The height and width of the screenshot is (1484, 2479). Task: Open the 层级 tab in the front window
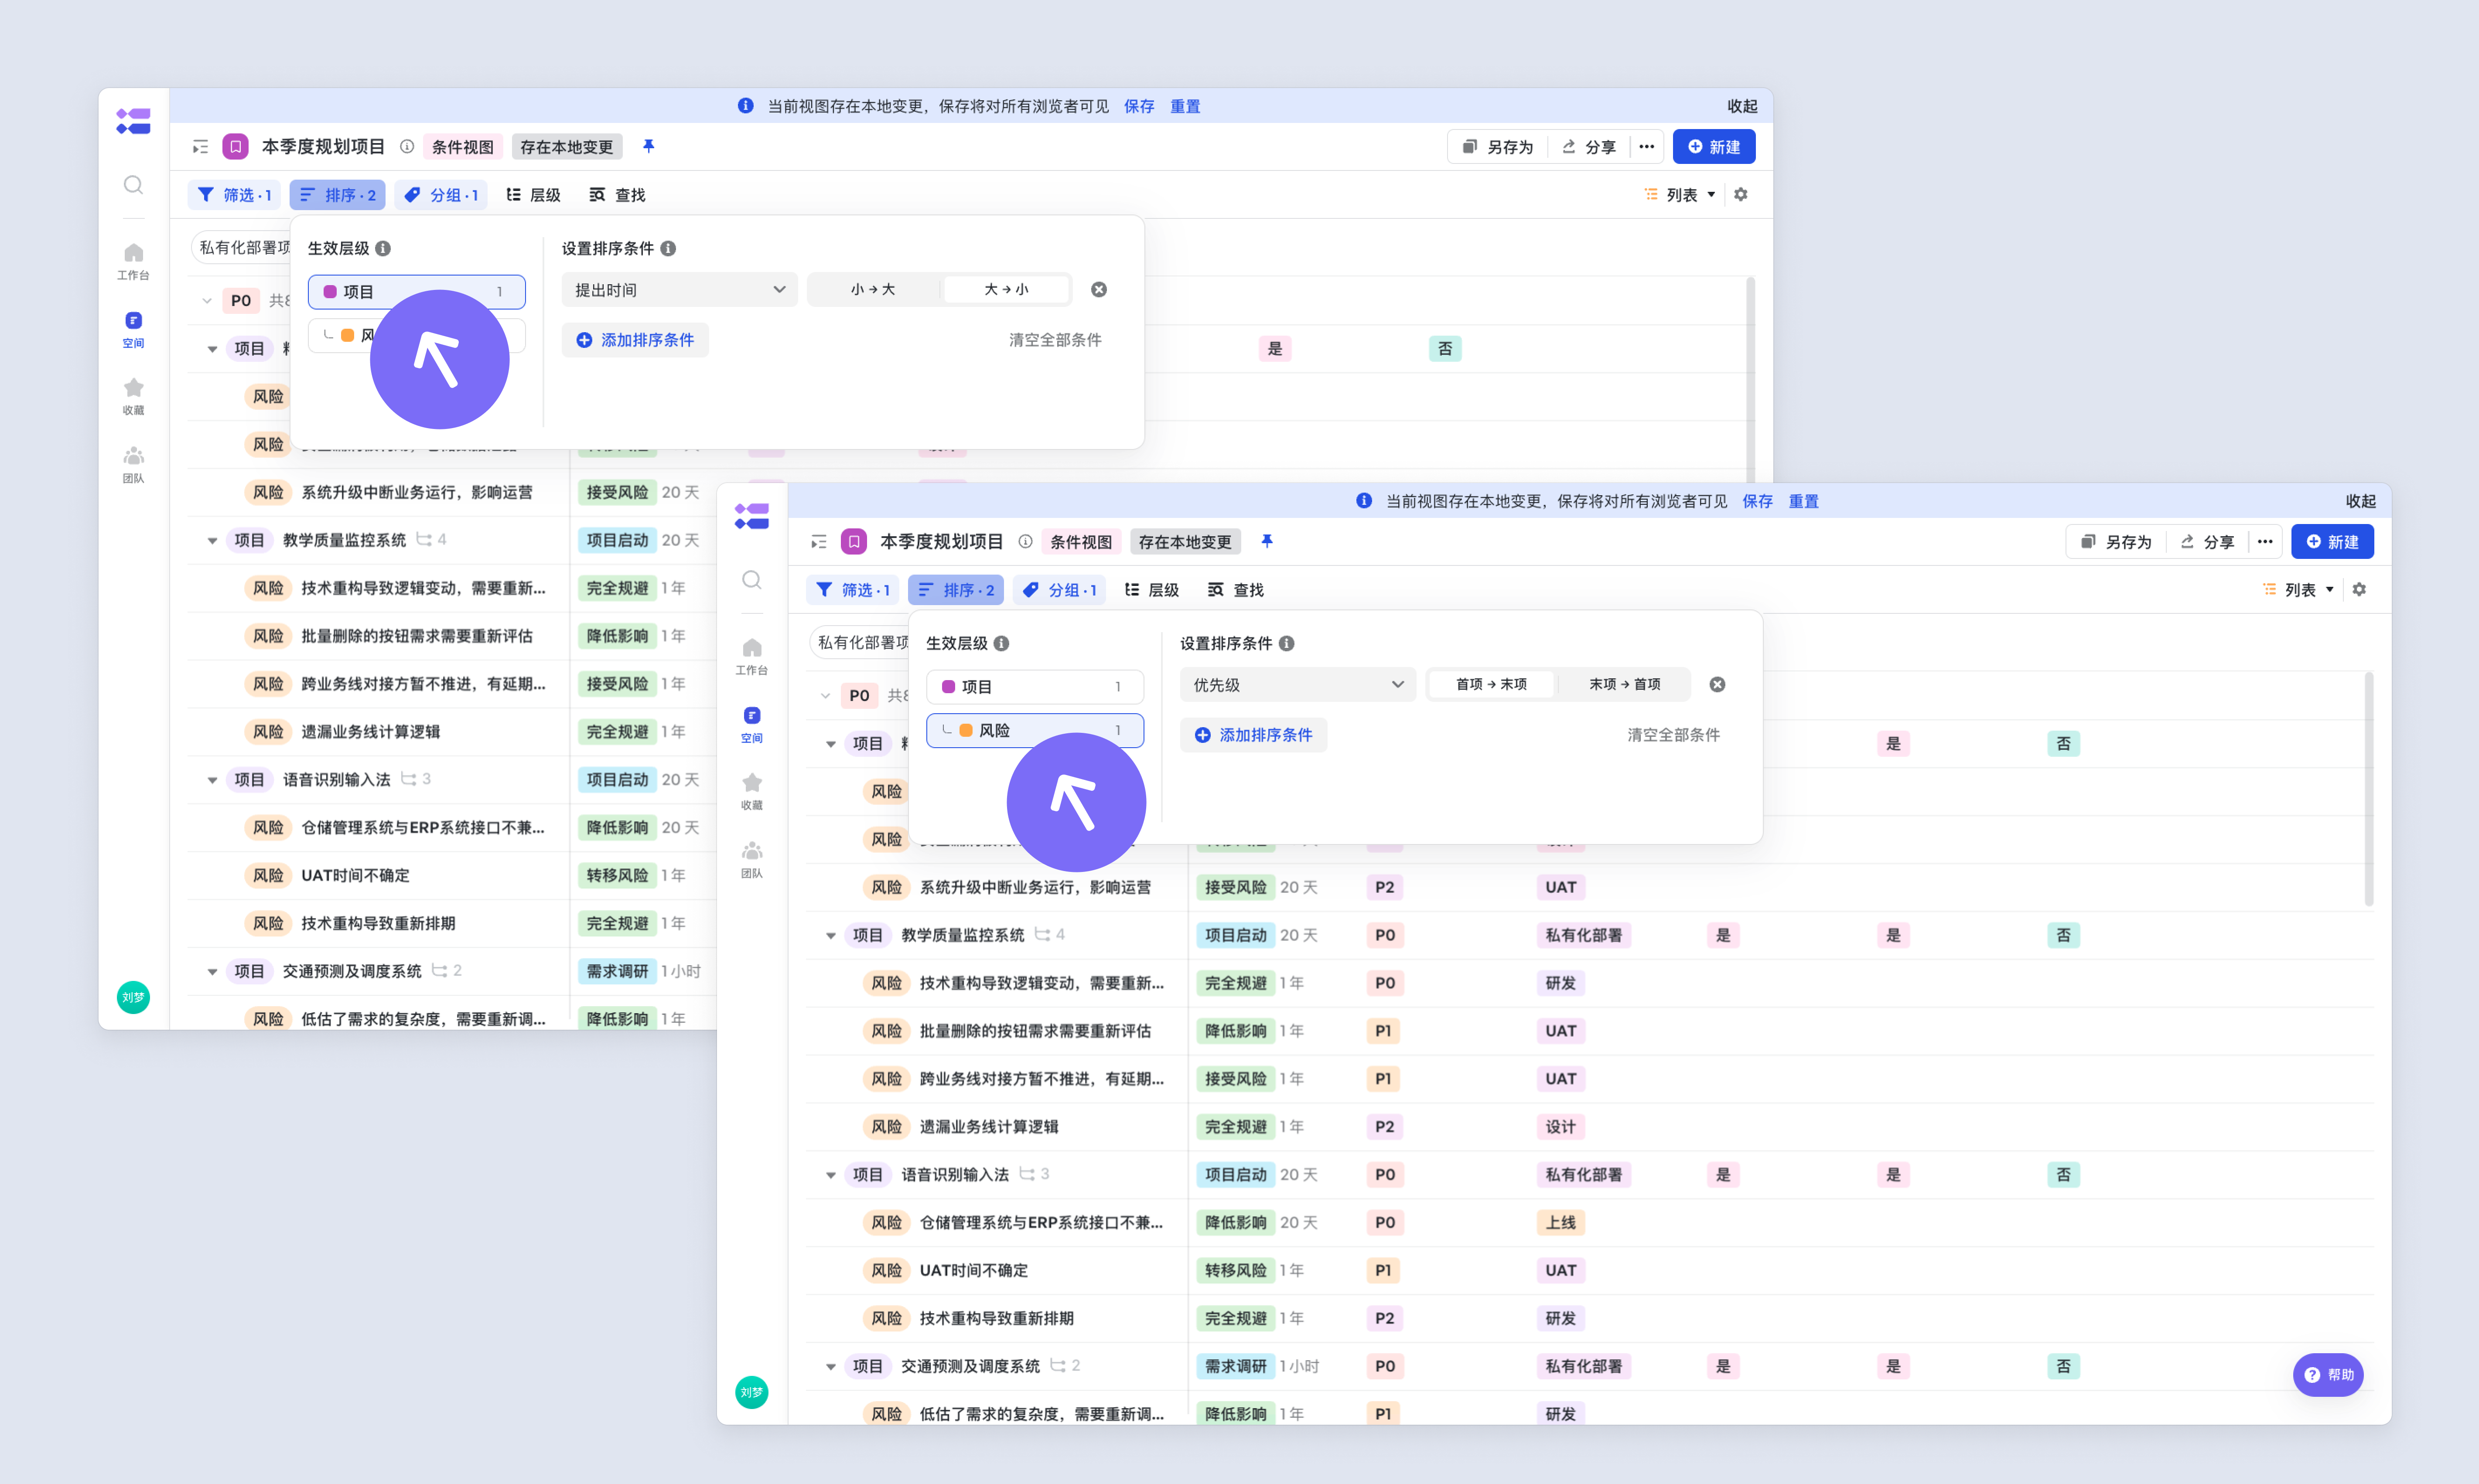coord(1151,590)
